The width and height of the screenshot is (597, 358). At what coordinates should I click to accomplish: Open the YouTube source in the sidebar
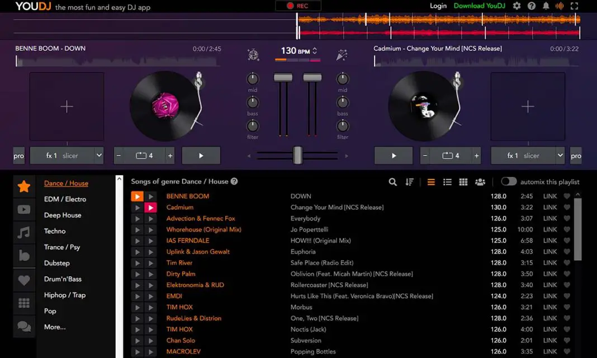(23, 209)
